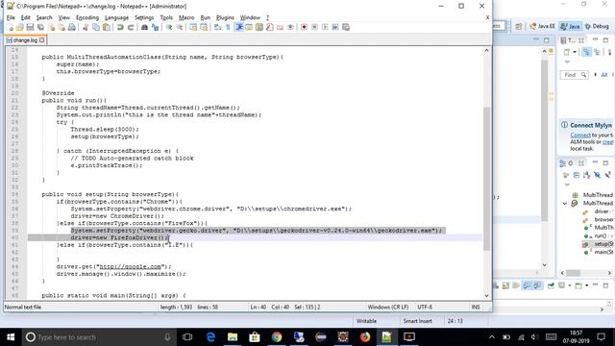Open Function List panel icon

point(269,28)
